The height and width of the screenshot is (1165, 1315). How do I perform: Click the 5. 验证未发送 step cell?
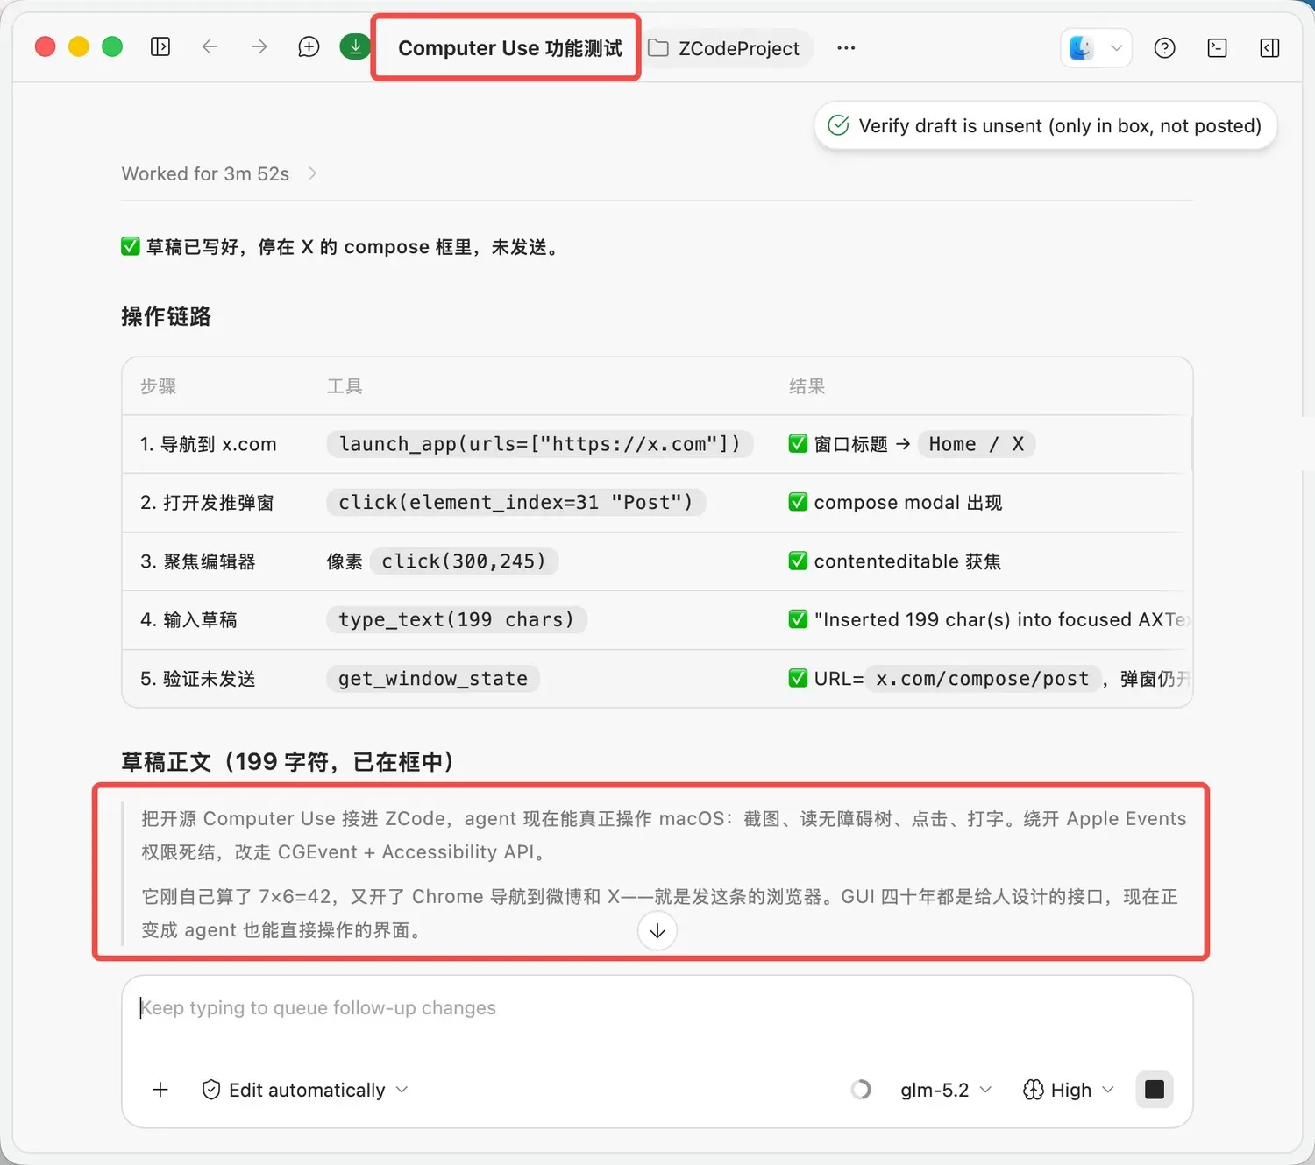tap(198, 679)
